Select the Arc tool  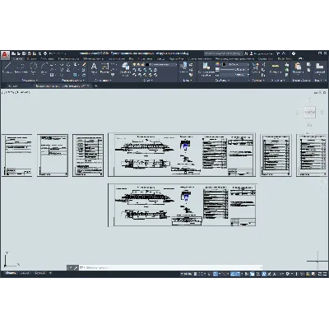pos(44,67)
